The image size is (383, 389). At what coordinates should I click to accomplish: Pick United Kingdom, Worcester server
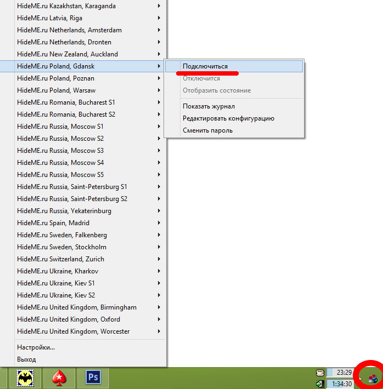click(x=82, y=331)
